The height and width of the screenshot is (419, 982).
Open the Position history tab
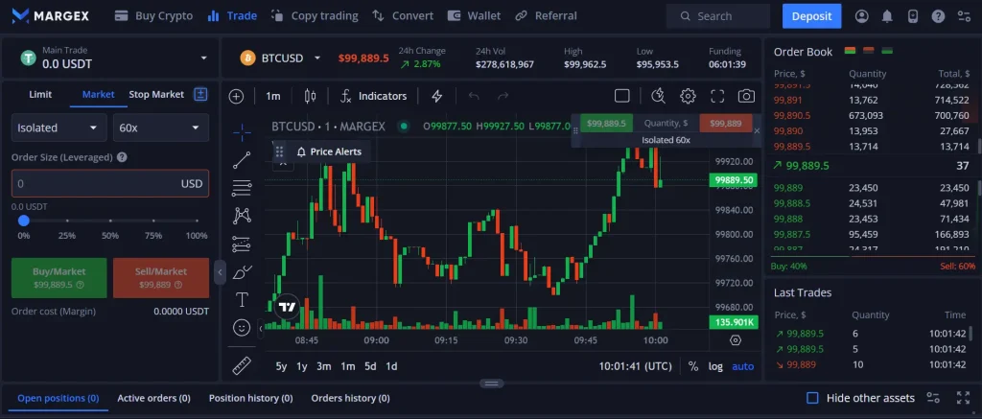(x=250, y=398)
